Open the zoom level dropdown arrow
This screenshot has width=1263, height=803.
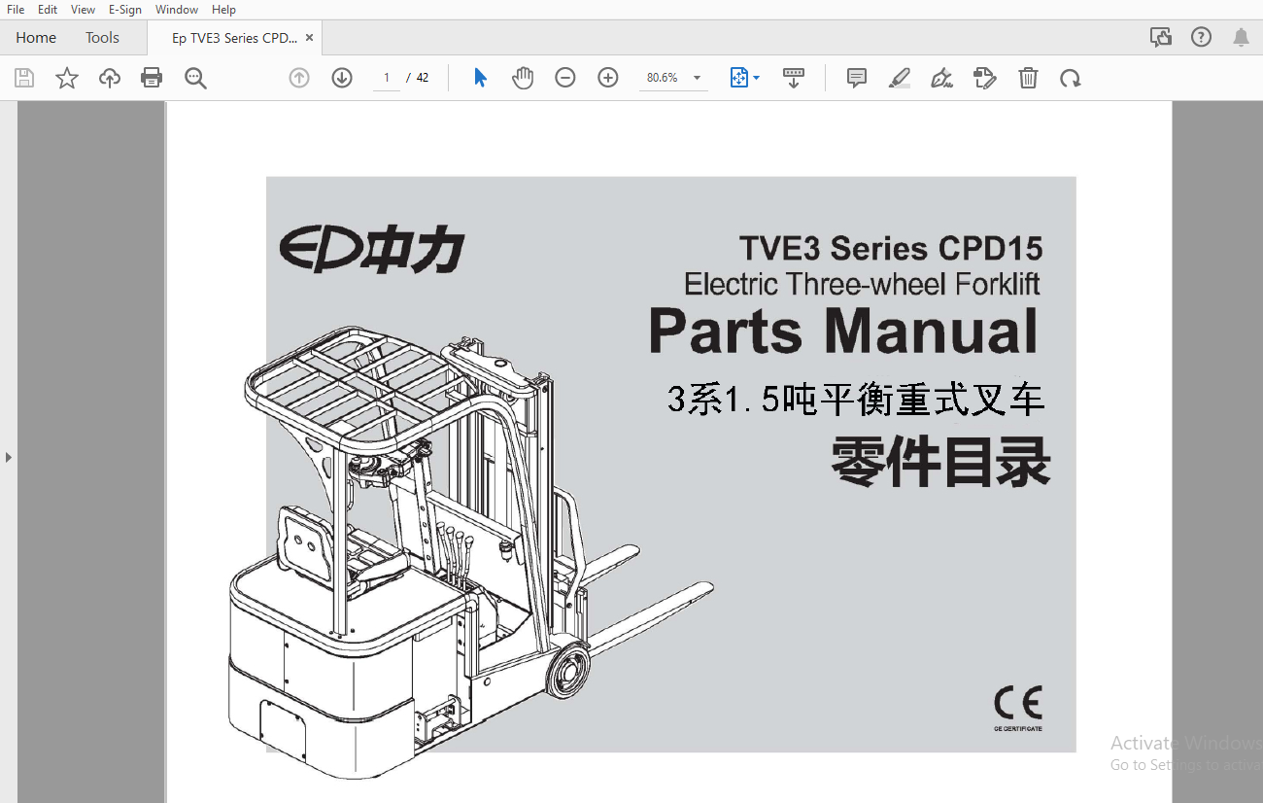coord(697,78)
